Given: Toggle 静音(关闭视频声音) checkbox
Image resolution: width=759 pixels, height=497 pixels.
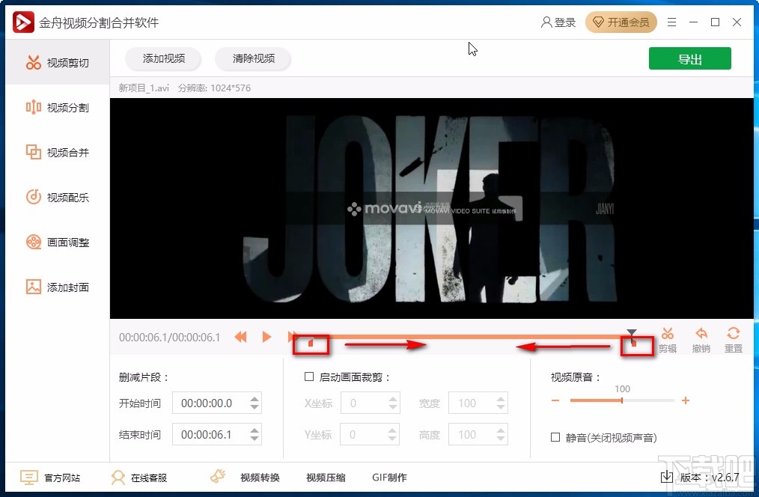Looking at the screenshot, I should [555, 437].
